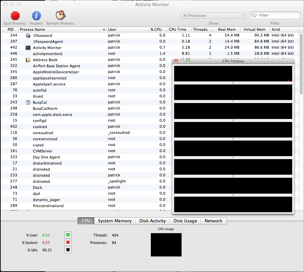Screen dimensions: 304x272
Task: Sort by the Threads column header
Action: pyautogui.click(x=202, y=29)
